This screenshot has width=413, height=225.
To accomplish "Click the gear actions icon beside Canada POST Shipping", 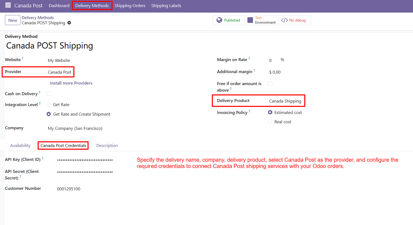I will pyautogui.click(x=69, y=23).
